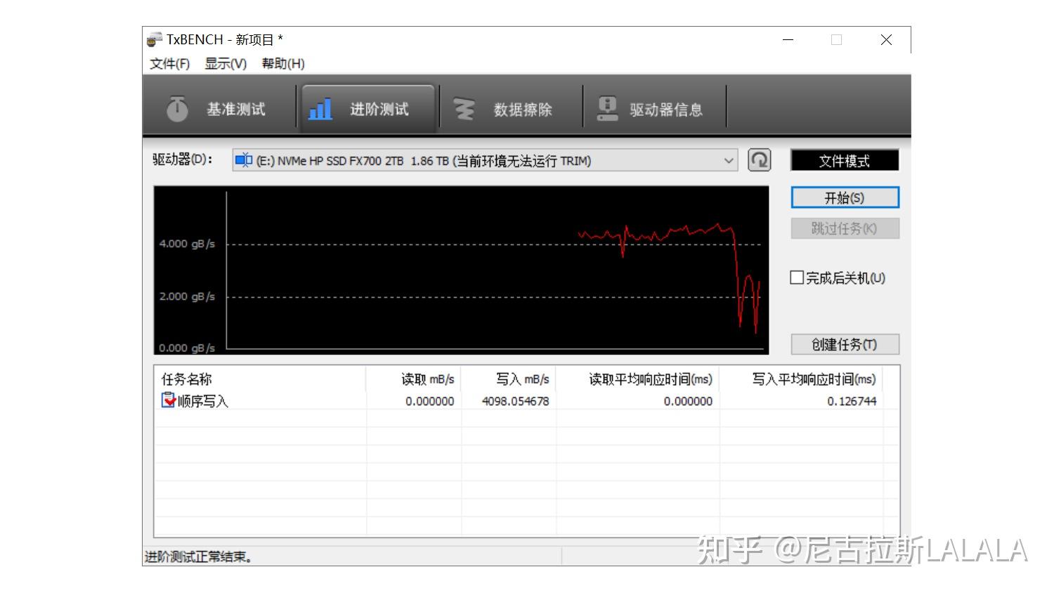Click the stopwatch icon on 基准测试

pos(178,108)
